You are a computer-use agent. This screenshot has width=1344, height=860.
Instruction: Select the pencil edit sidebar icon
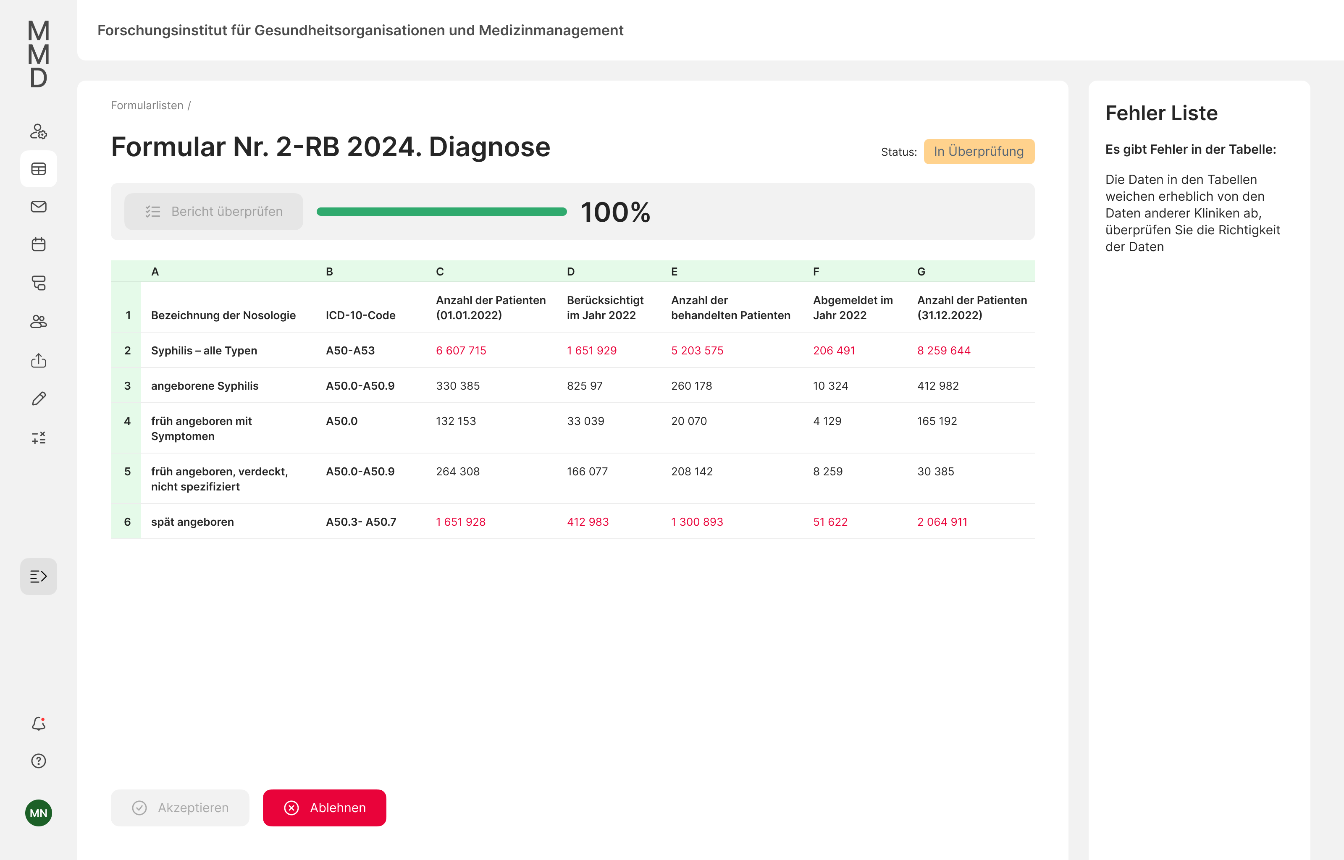(x=39, y=399)
